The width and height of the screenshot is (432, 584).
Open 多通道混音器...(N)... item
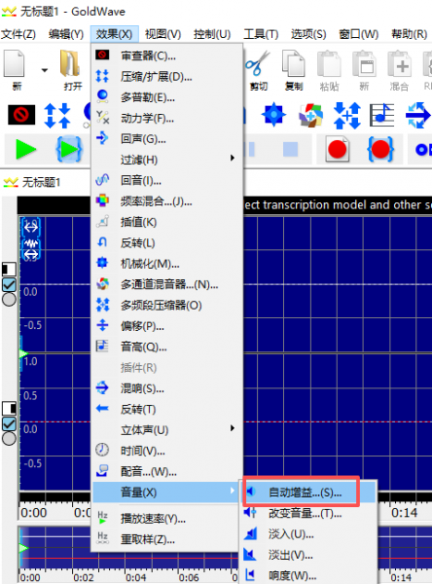(x=166, y=284)
